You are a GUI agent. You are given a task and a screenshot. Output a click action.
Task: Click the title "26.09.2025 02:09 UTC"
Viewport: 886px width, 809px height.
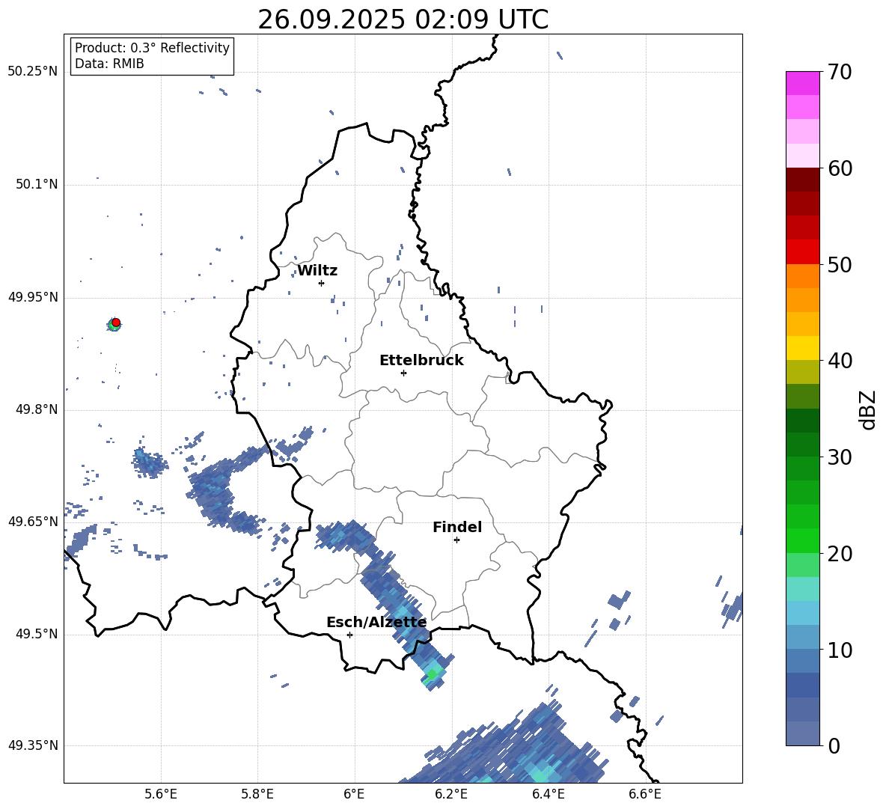[x=403, y=19]
